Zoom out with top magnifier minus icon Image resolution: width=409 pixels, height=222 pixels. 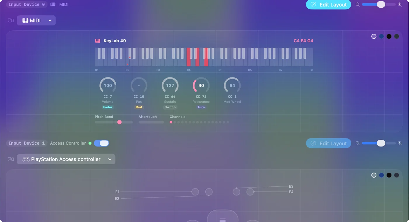[358, 4]
